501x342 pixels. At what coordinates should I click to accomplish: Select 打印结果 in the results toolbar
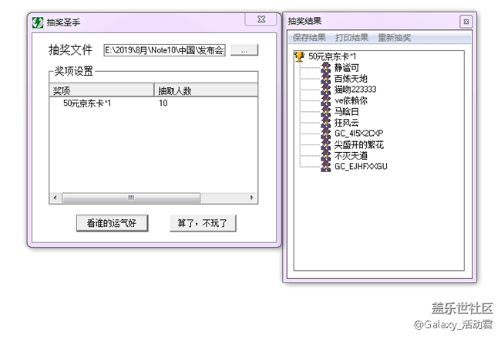[351, 38]
